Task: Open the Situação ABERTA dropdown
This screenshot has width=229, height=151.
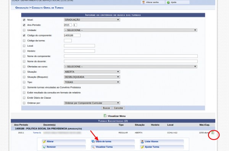Action: click(92, 72)
